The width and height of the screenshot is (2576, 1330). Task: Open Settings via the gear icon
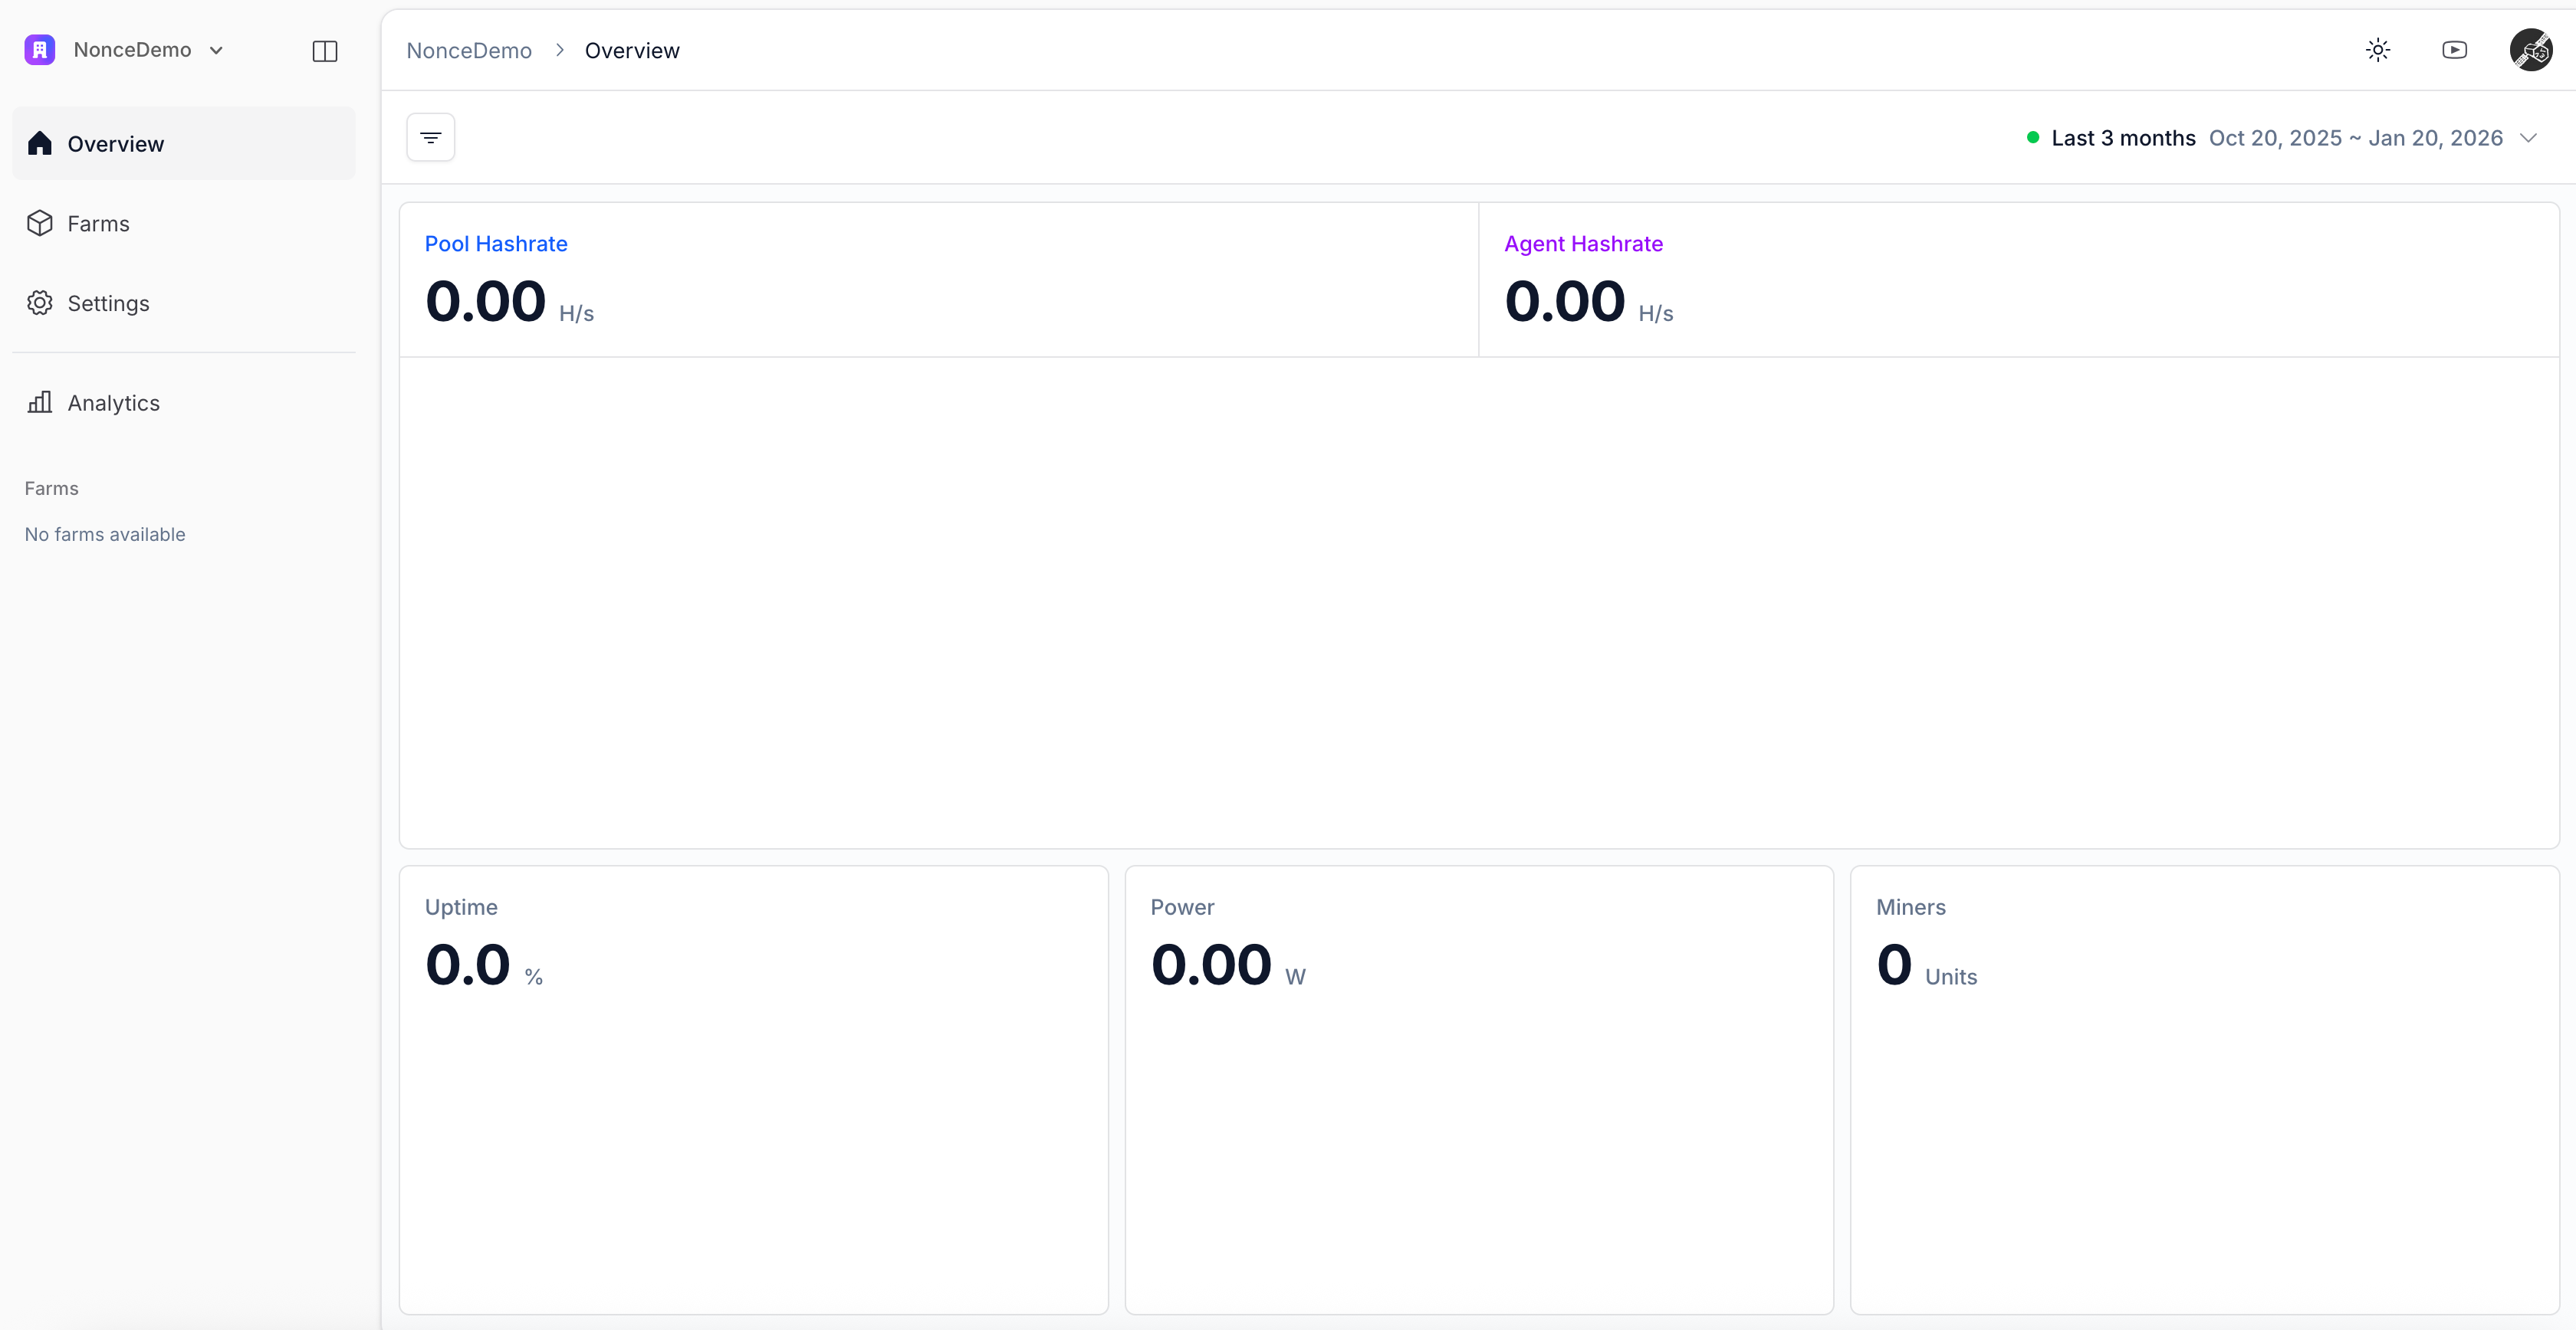40,303
